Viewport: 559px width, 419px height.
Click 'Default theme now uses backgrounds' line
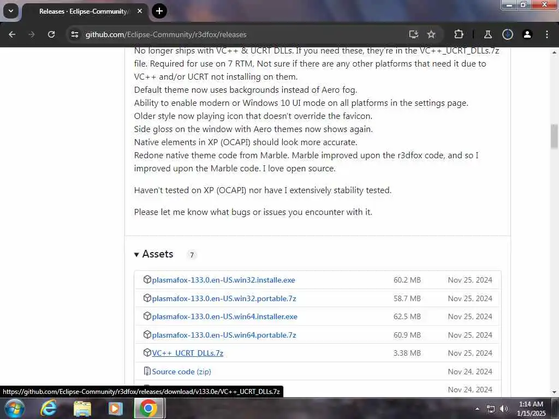[246, 90]
